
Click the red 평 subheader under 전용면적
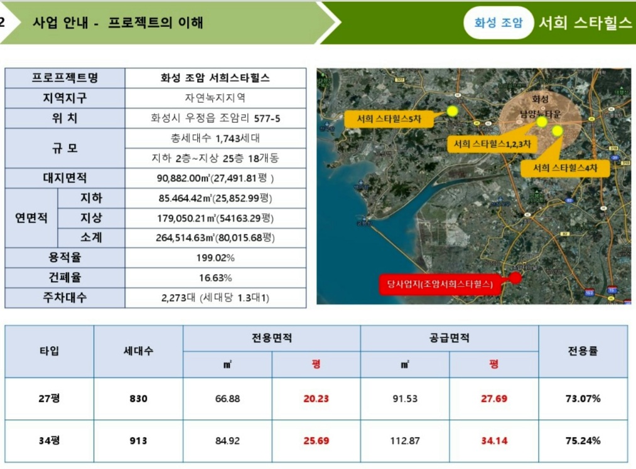point(316,364)
